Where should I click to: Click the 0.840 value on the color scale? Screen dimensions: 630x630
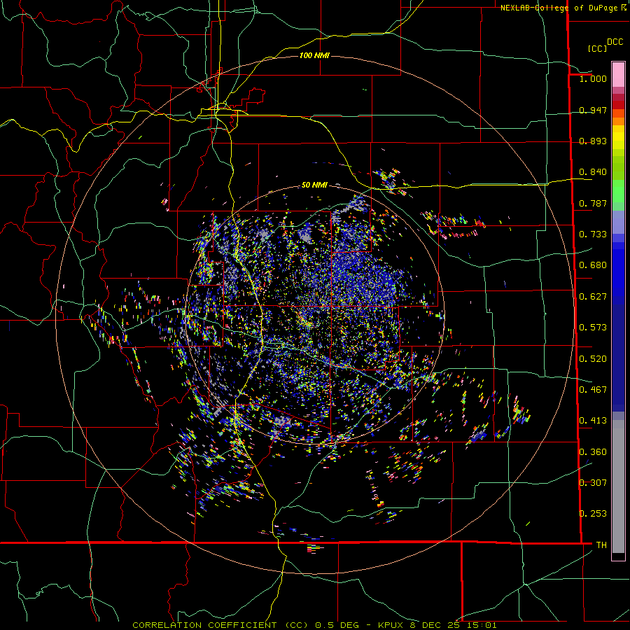[593, 172]
